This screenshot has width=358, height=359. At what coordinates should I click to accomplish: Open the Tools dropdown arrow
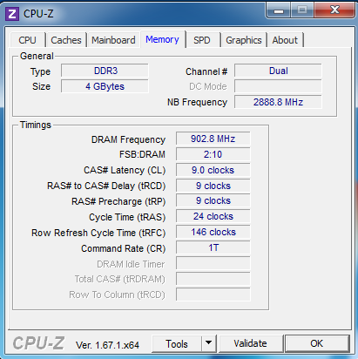(x=208, y=343)
